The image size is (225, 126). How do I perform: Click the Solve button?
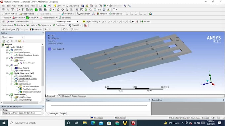point(58,6)
